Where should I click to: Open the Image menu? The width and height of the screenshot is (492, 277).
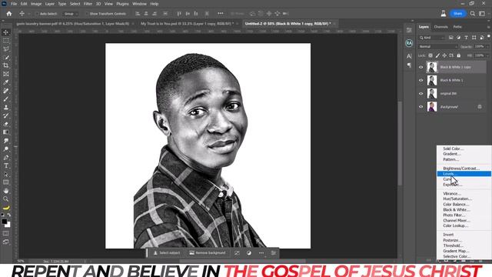point(36,4)
